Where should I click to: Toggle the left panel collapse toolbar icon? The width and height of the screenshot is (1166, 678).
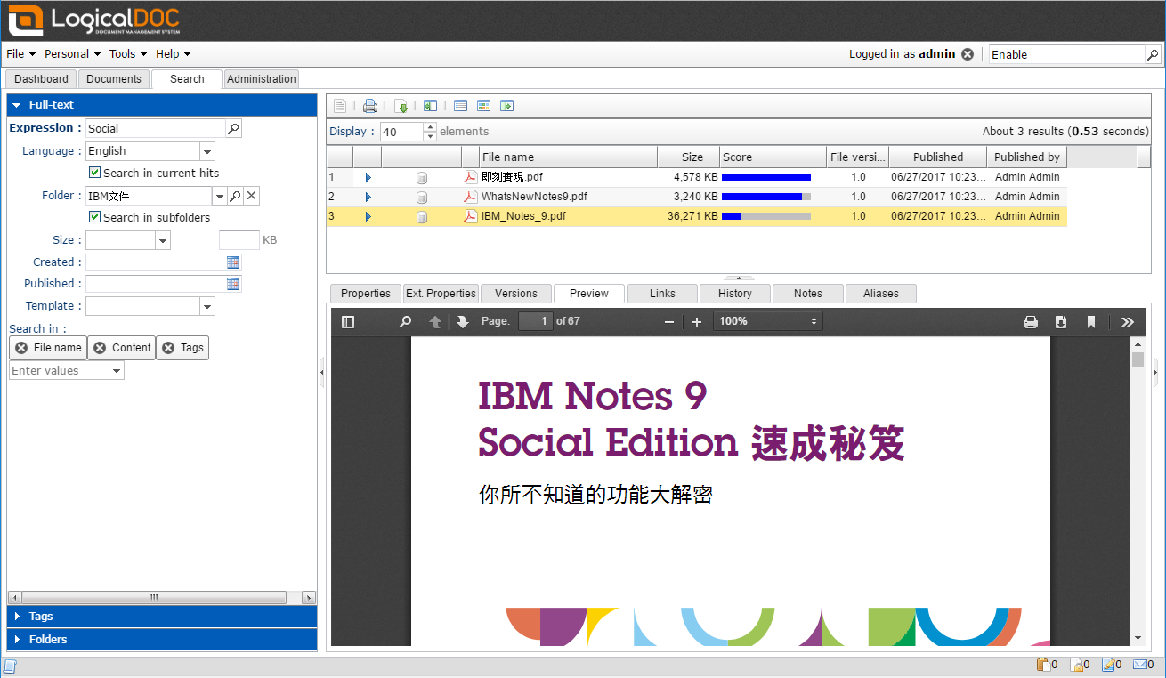(430, 106)
